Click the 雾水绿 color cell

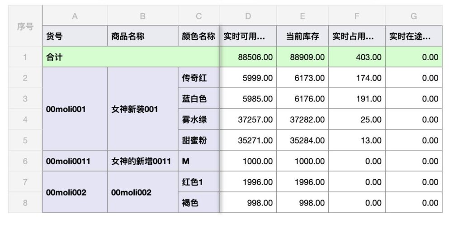pos(199,119)
